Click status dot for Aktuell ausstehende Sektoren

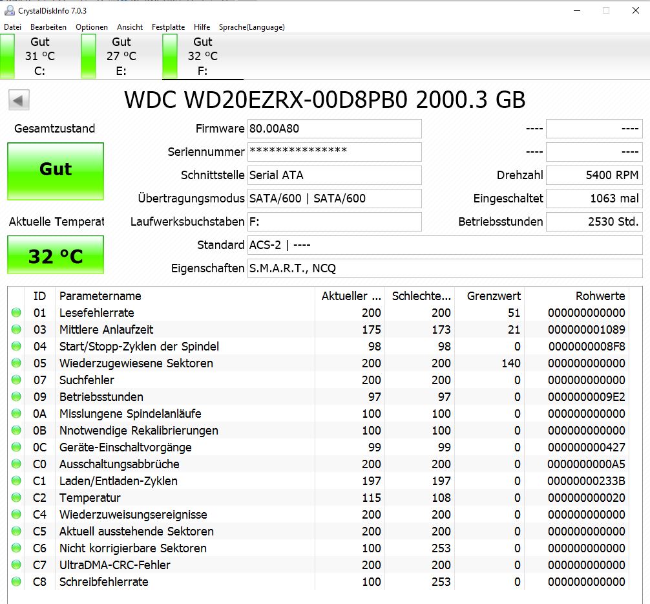16,531
